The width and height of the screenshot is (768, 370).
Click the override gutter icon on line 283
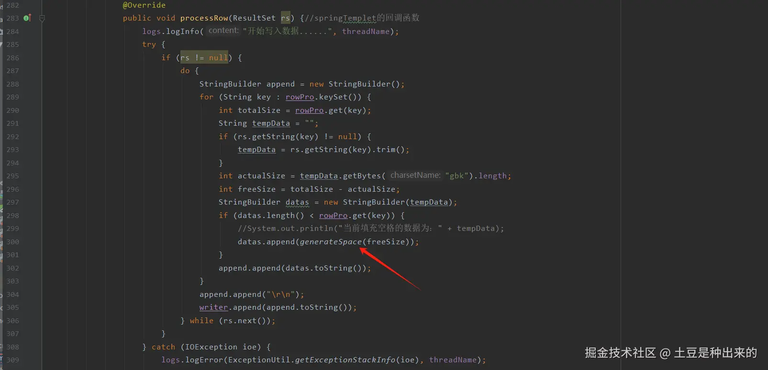(x=27, y=18)
